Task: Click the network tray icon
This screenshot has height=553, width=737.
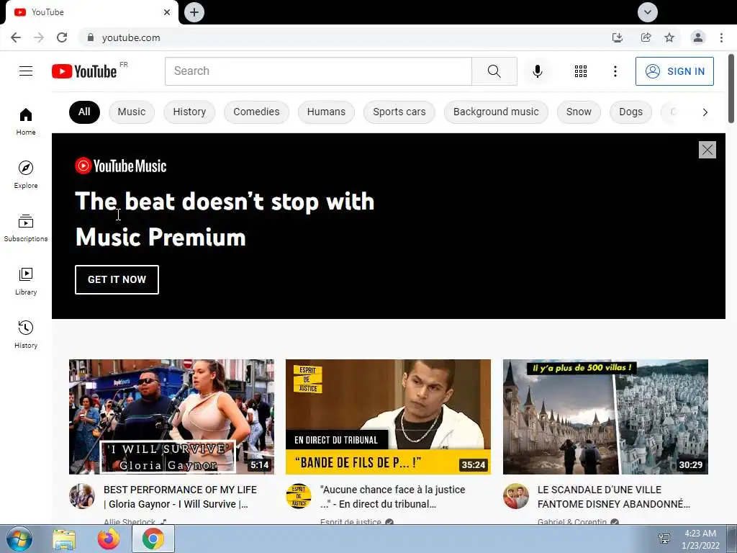Action: point(664,539)
